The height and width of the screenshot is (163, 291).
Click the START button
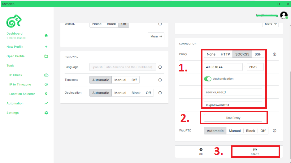pyautogui.click(x=255, y=152)
